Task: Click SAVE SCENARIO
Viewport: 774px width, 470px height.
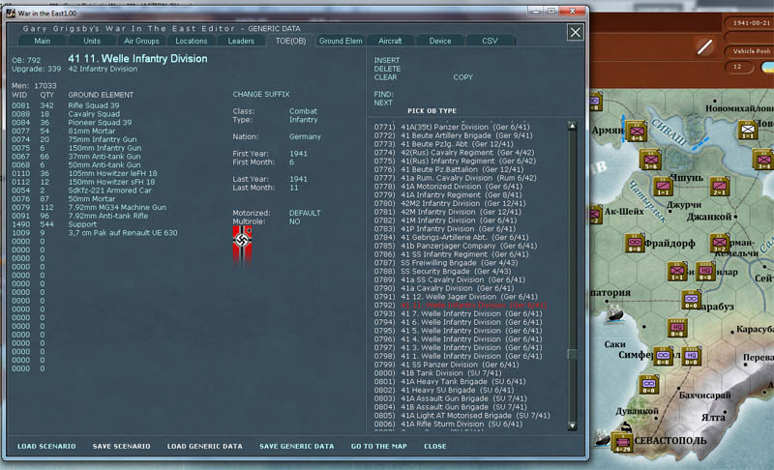Action: click(122, 447)
